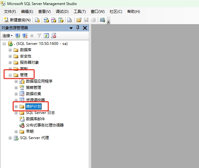Expand the 维护计划 folder
The height and width of the screenshot is (168, 199).
[16, 106]
